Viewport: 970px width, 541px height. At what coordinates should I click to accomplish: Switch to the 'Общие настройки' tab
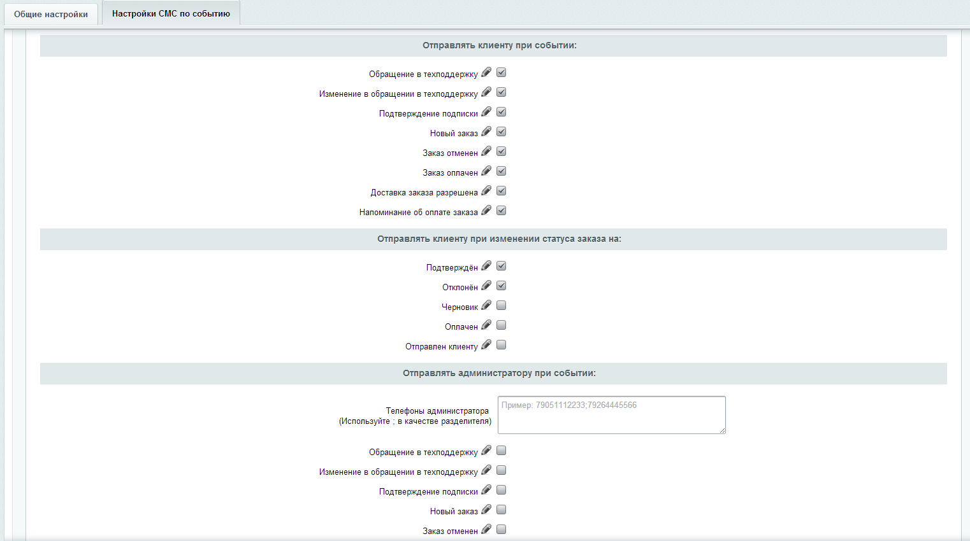51,14
